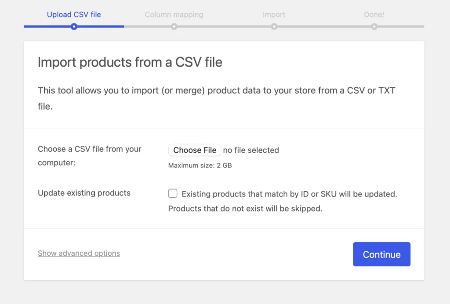
Task: Click the "Import" step label
Action: point(274,14)
